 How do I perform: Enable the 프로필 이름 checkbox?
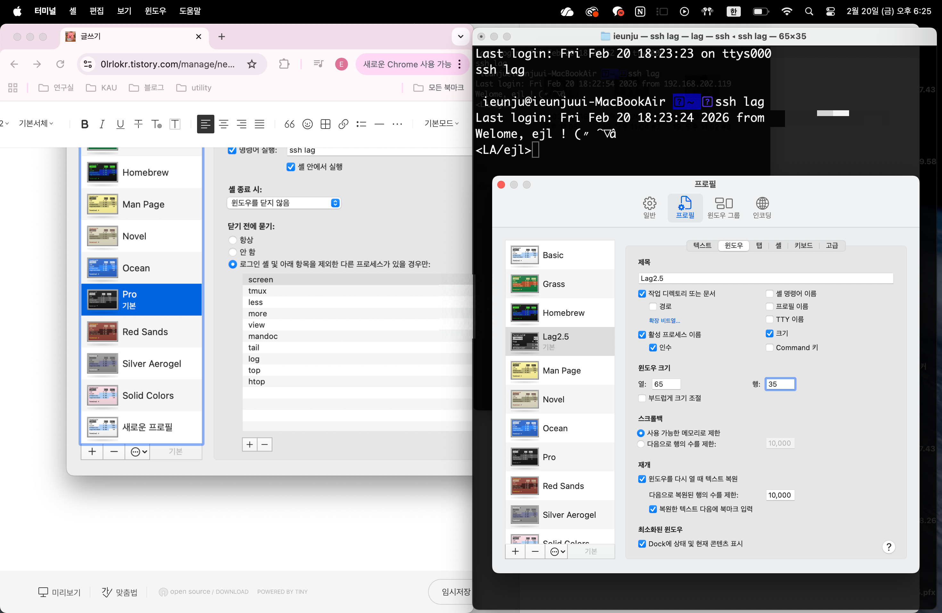pos(769,306)
